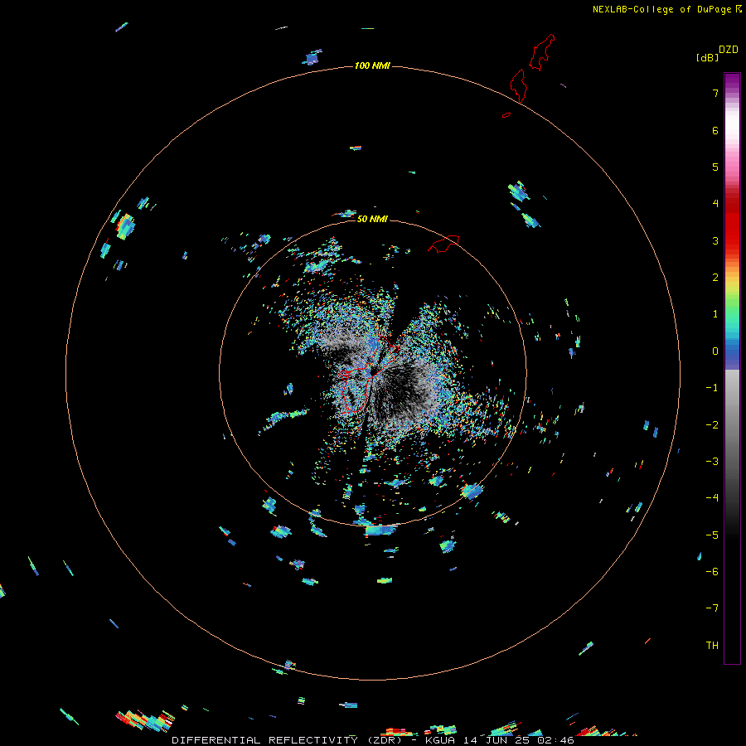Viewport: 746px width, 746px height.
Task: Click the -6 value on the scale
Action: (x=712, y=572)
